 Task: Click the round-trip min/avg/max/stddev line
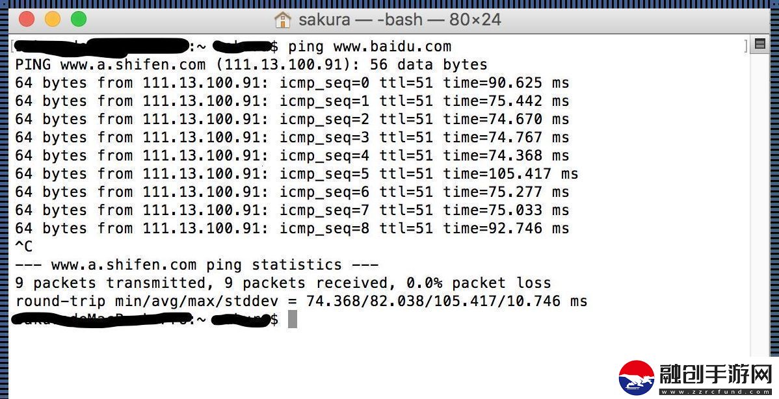click(x=301, y=302)
